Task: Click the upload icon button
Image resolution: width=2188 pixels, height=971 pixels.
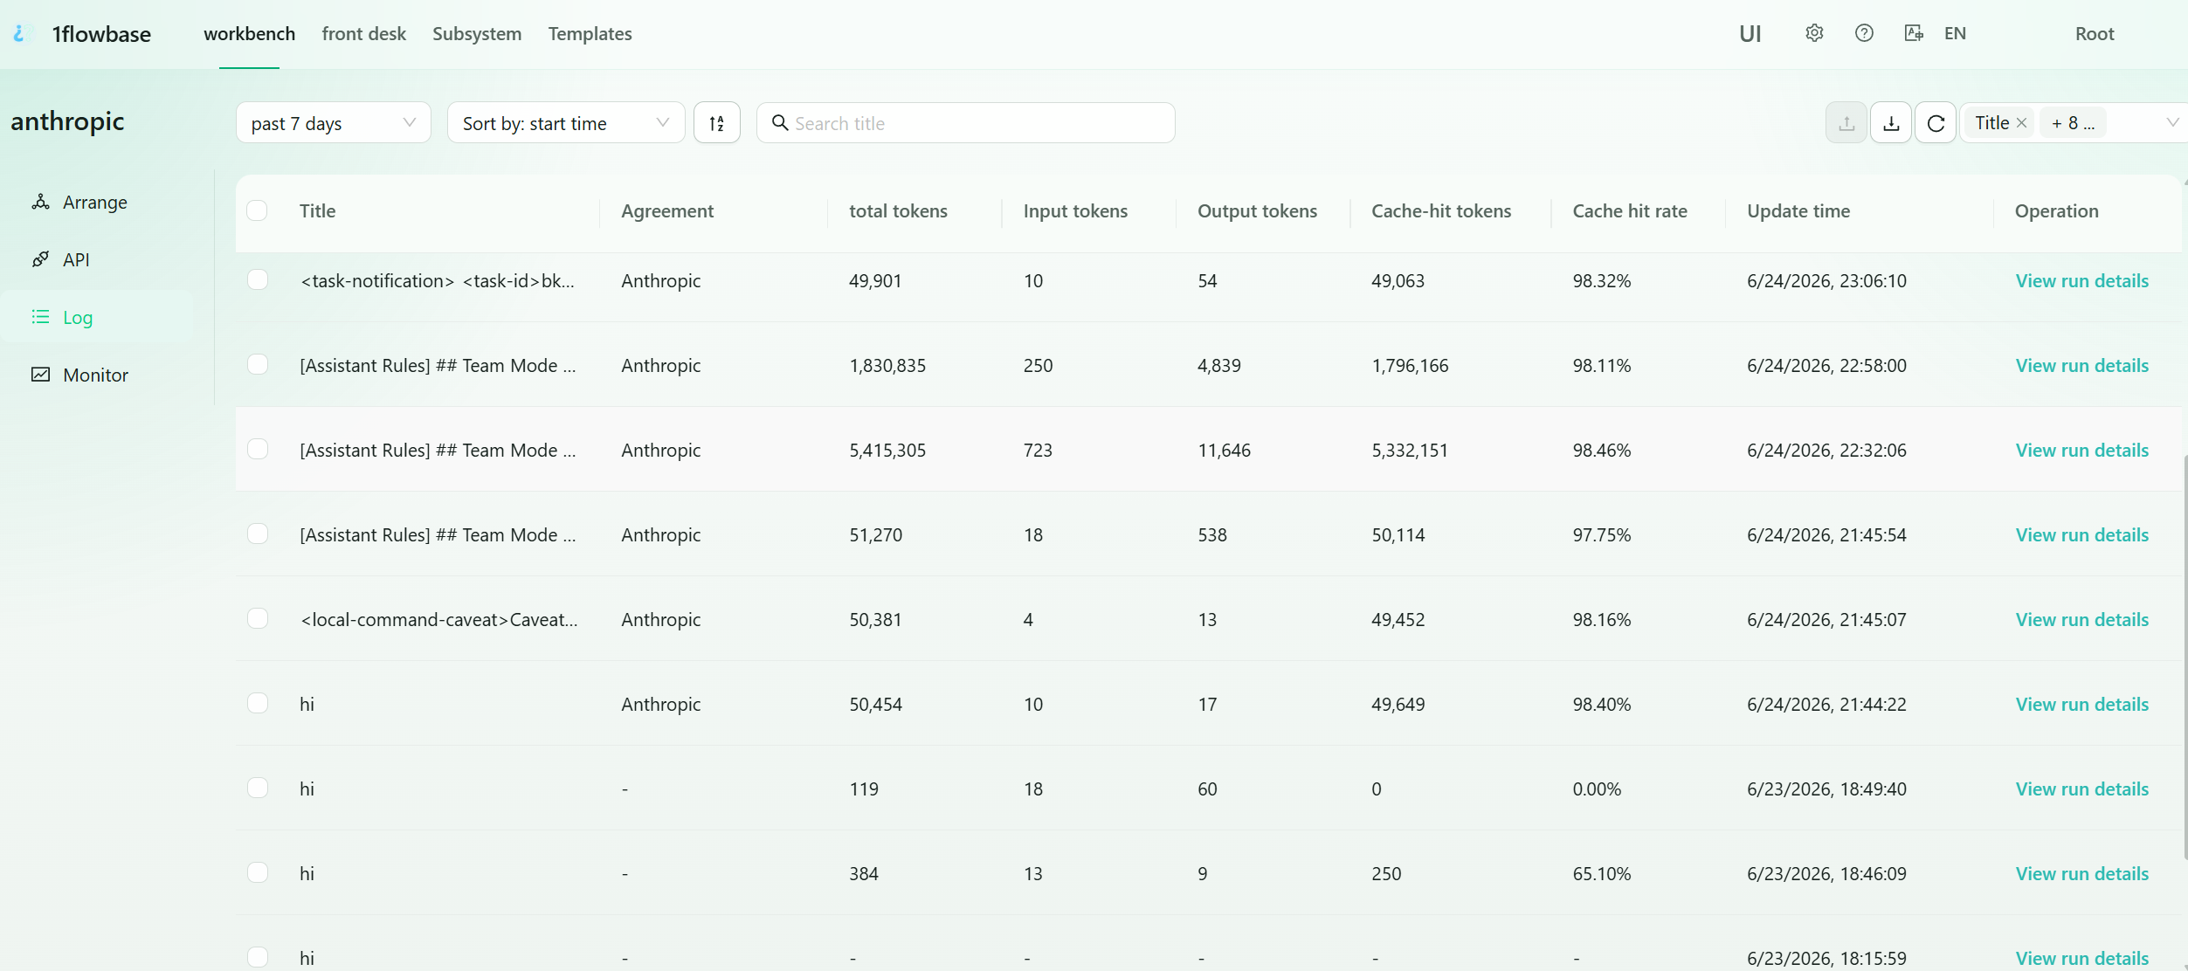Action: pyautogui.click(x=1846, y=123)
